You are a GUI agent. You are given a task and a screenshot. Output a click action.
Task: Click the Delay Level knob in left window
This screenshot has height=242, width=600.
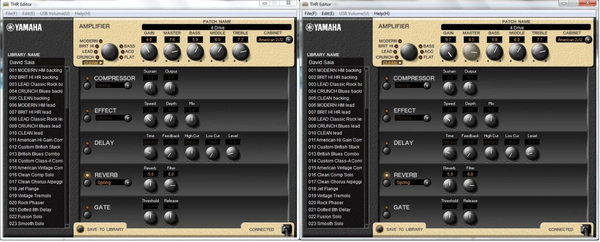(233, 153)
